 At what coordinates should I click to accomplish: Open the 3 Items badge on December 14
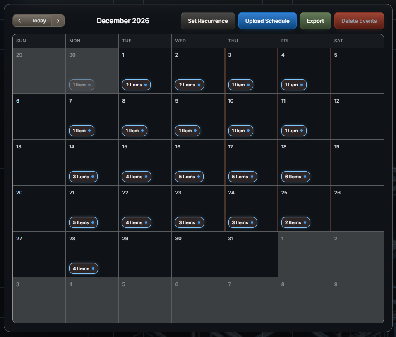pyautogui.click(x=83, y=177)
